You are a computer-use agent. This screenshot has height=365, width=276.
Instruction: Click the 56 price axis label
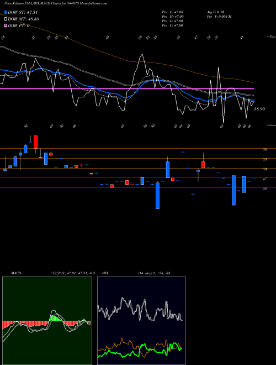point(264,150)
